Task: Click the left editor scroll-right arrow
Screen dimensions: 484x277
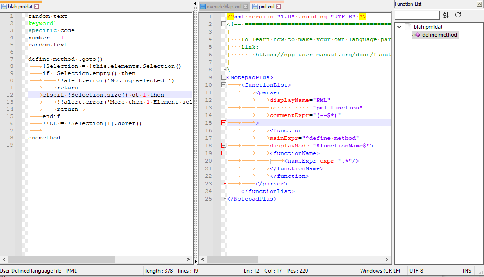Action: click(188, 260)
